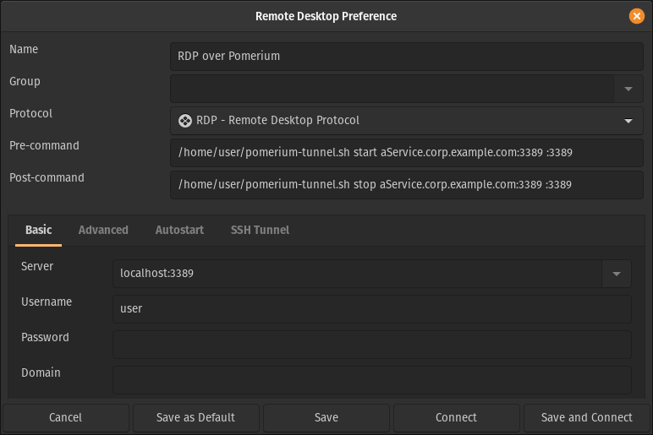Click the 'Post-command' label

tap(47, 177)
